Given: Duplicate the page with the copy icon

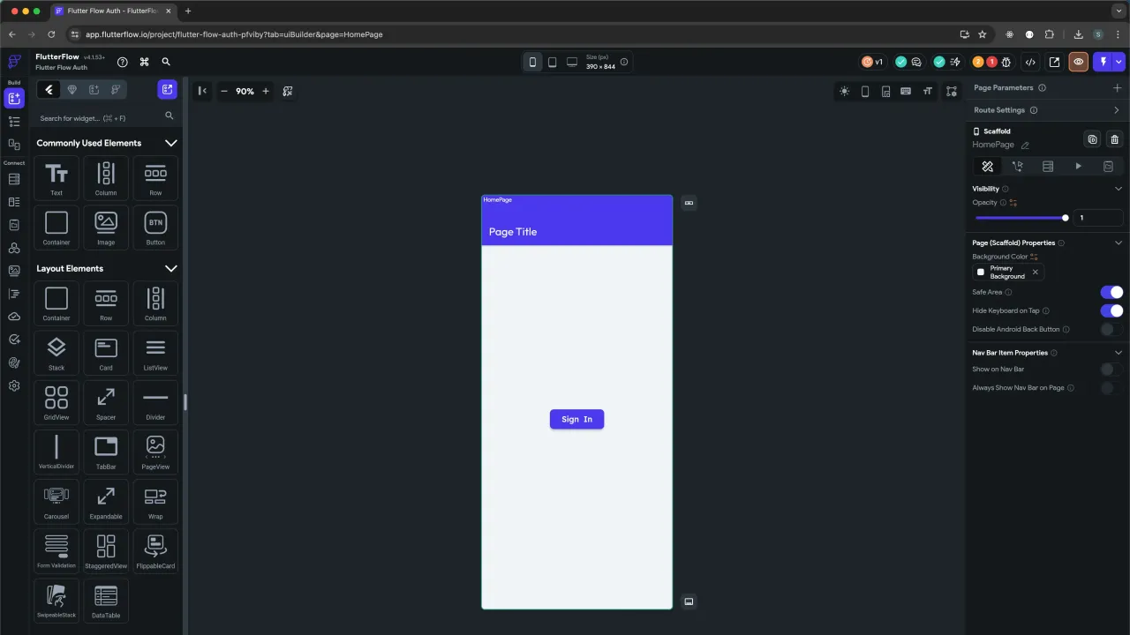Looking at the screenshot, I should click(1092, 139).
